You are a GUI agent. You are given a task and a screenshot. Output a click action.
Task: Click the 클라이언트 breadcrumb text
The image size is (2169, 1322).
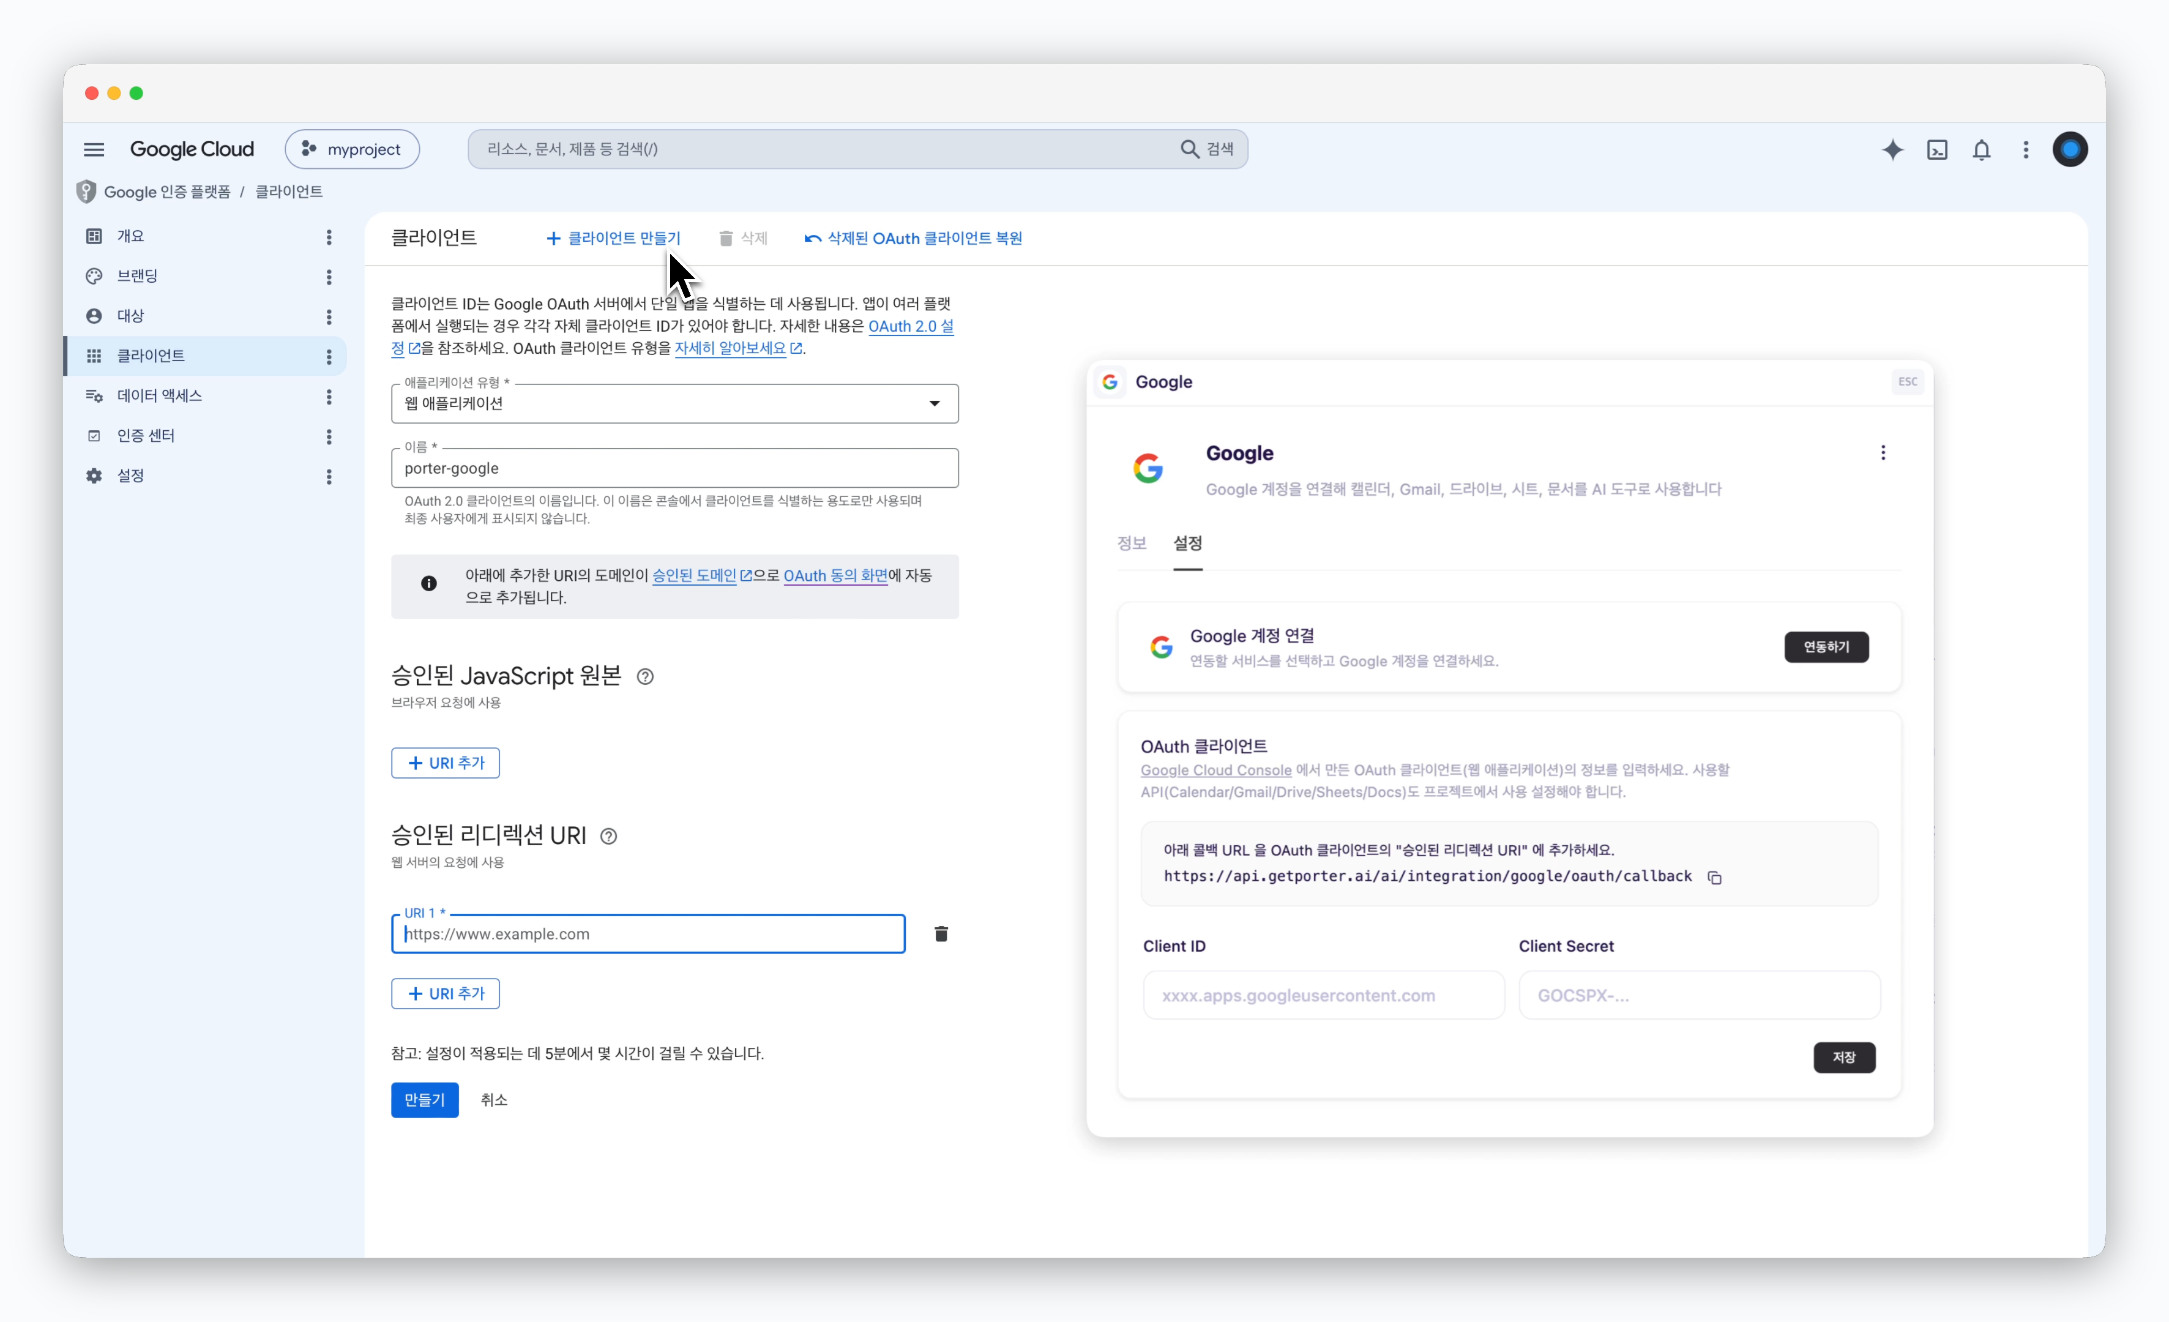pos(289,192)
